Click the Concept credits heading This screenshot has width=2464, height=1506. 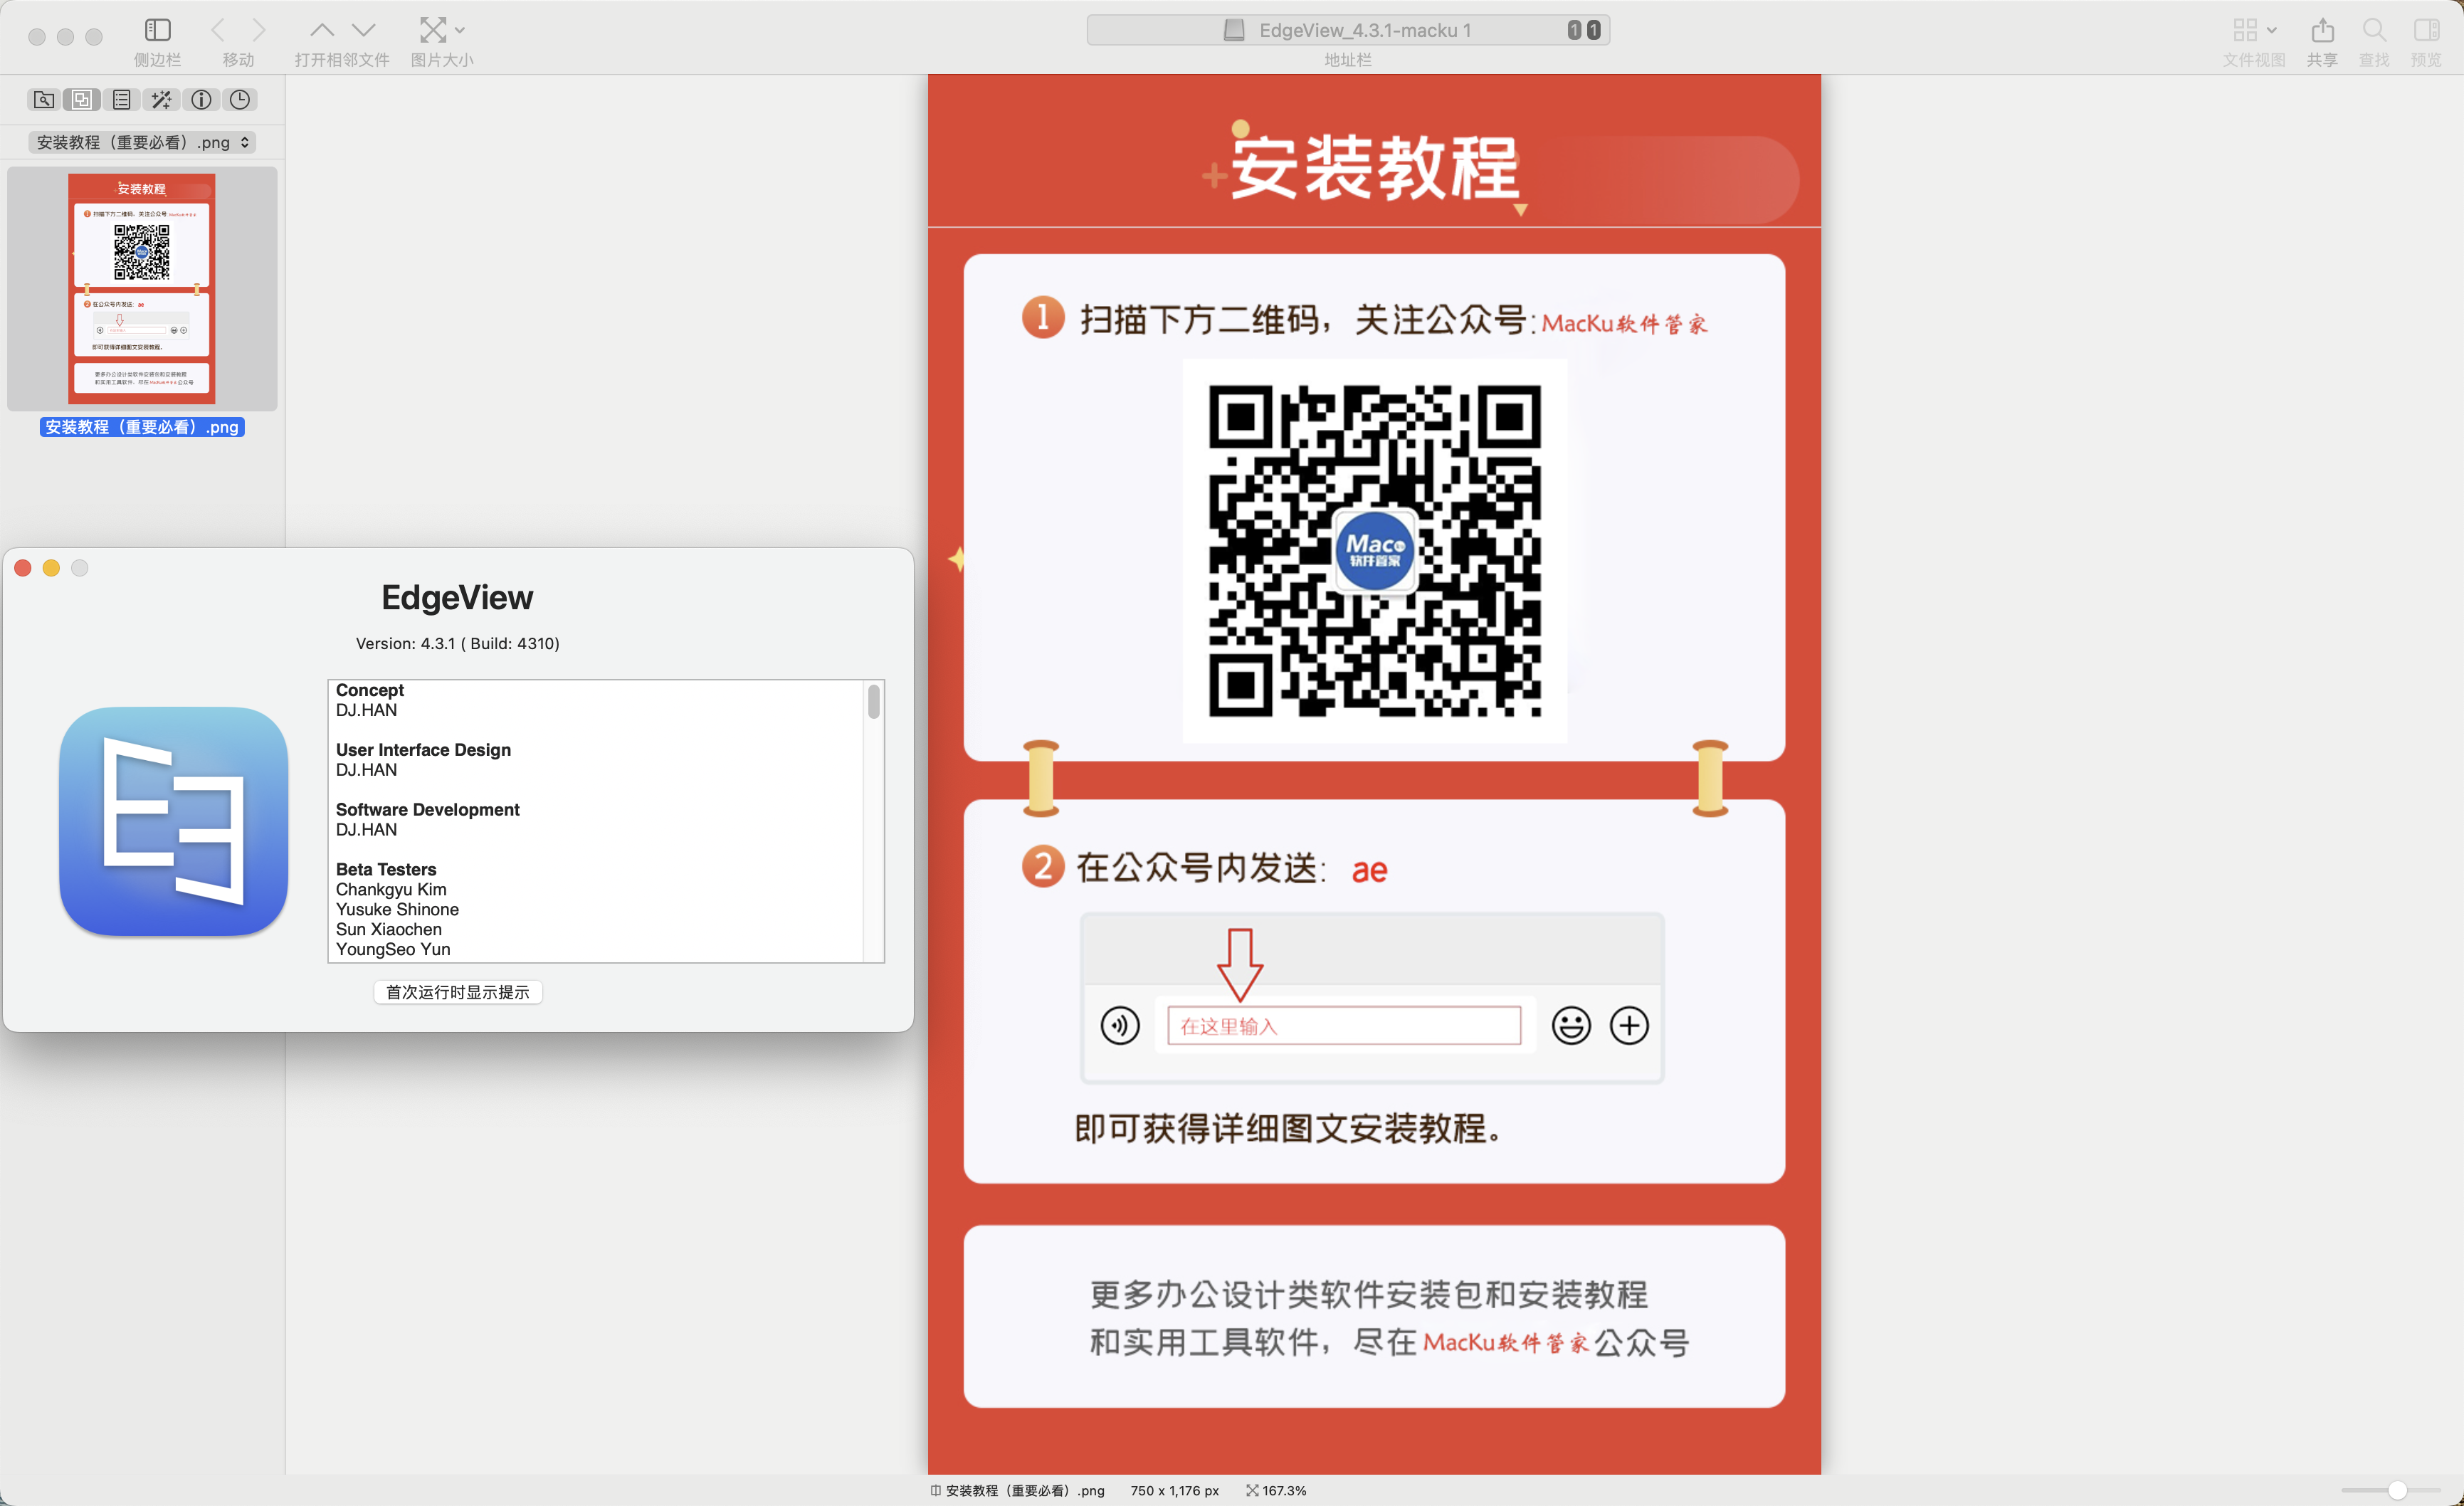click(x=370, y=690)
